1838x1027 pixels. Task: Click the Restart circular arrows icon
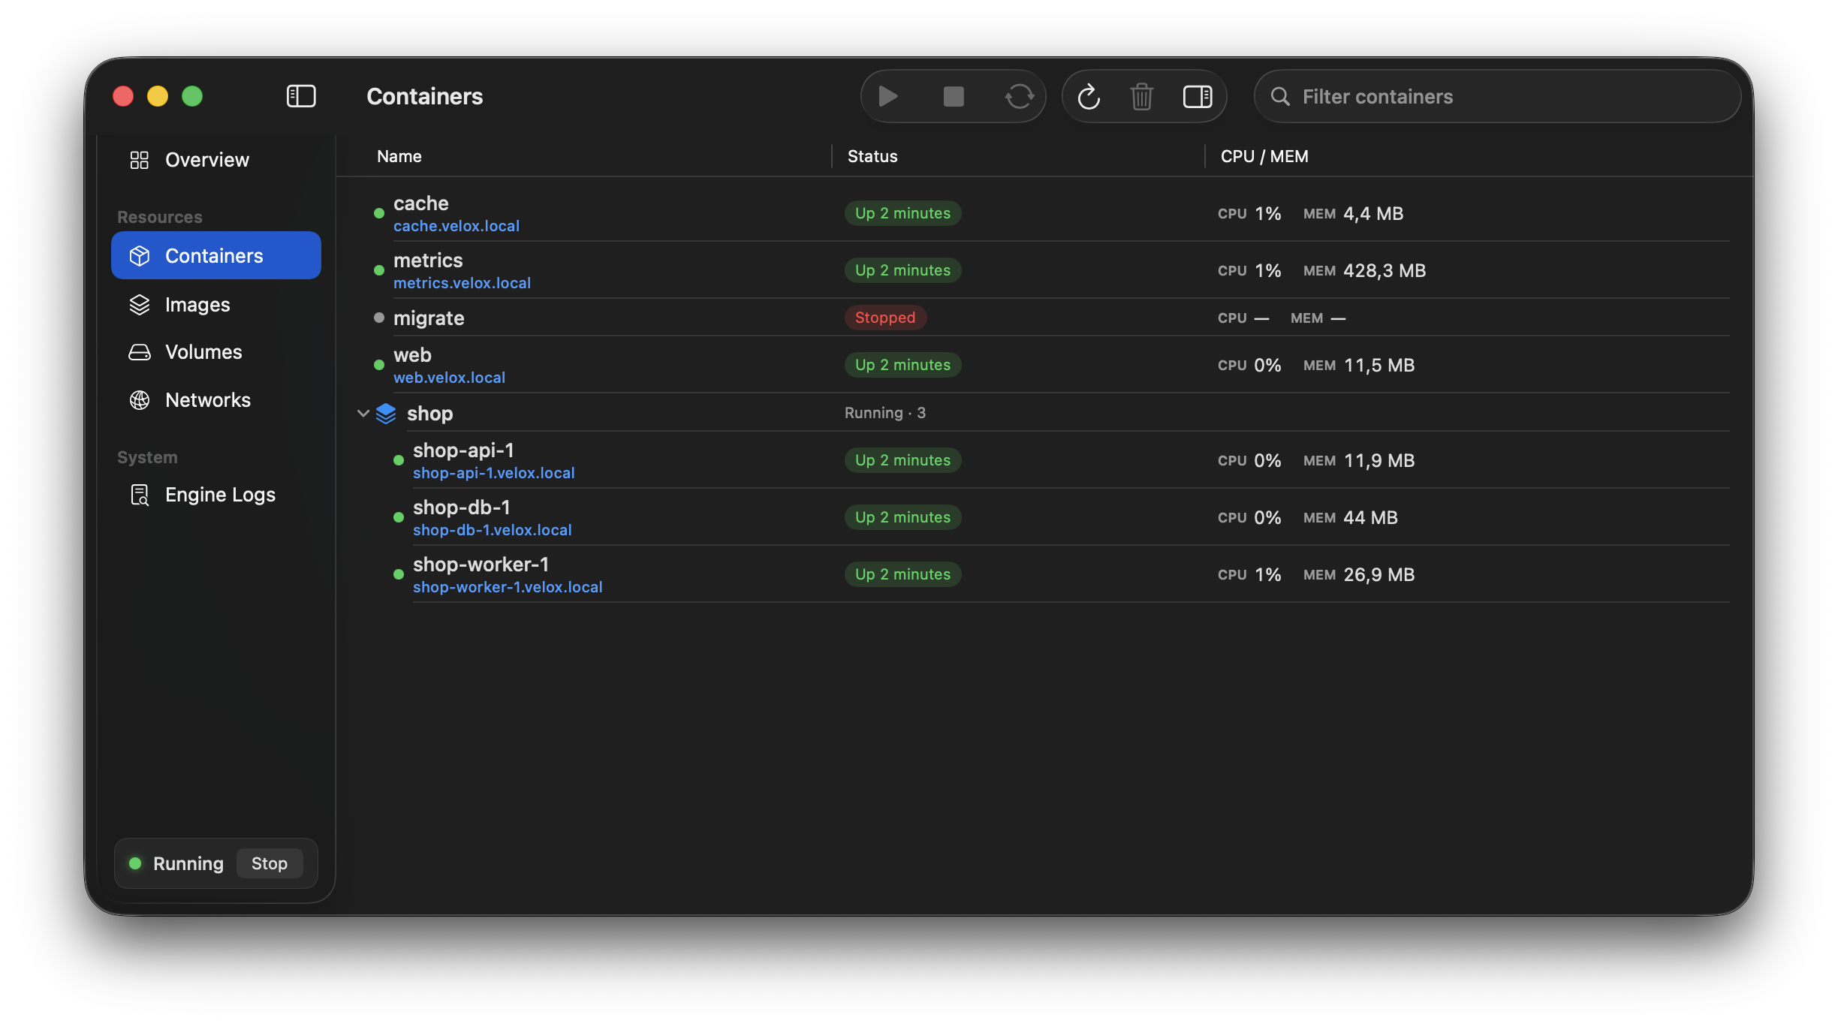(x=1019, y=96)
